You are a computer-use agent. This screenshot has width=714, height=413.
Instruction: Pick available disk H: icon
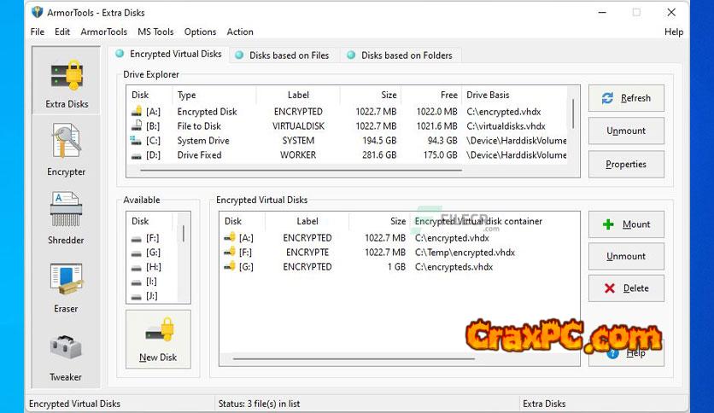pyautogui.click(x=136, y=268)
